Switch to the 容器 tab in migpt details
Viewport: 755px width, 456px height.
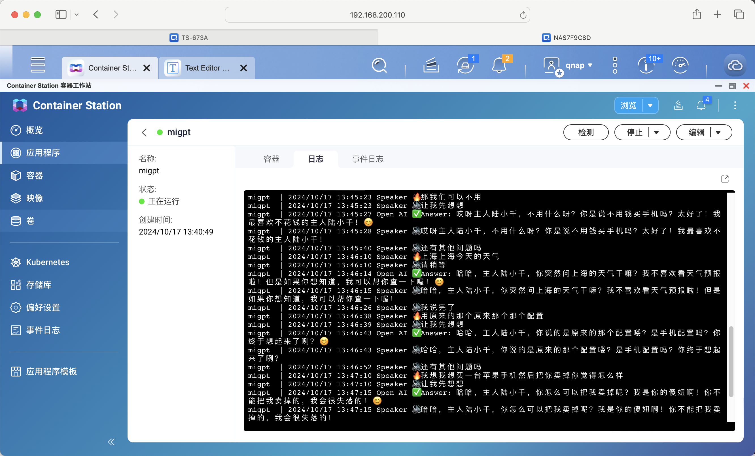(271, 159)
